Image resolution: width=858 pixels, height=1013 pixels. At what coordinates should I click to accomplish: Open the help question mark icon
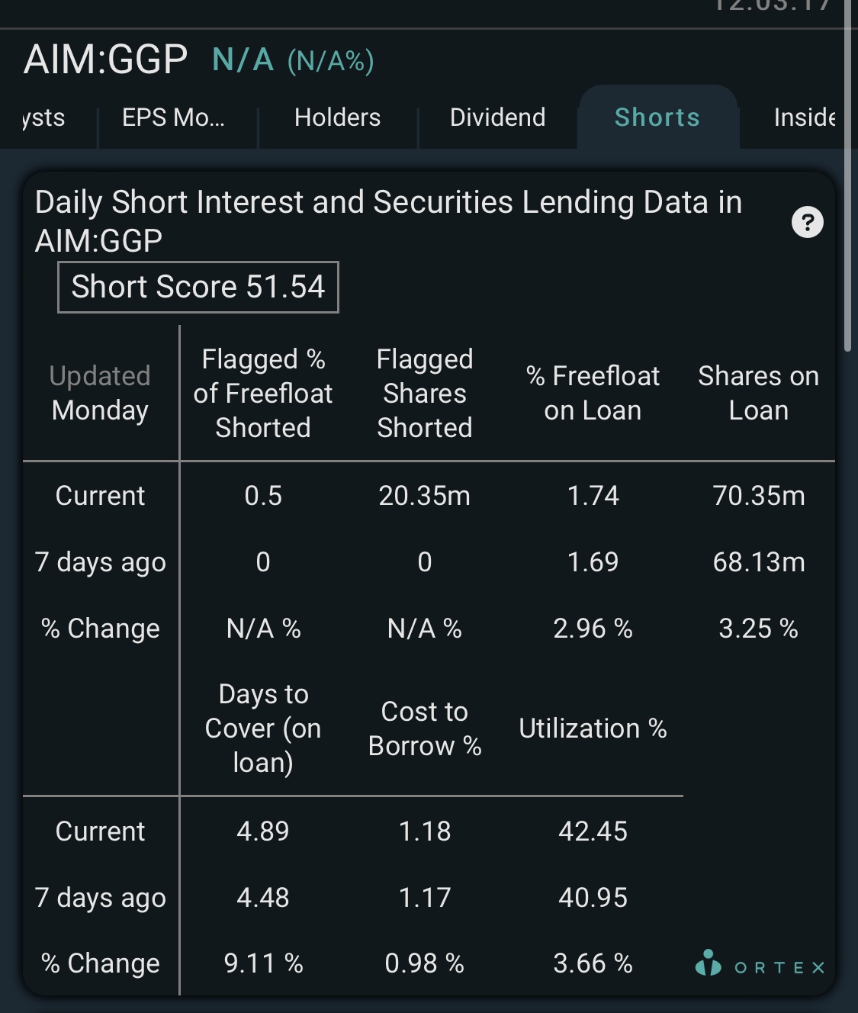pyautogui.click(x=807, y=223)
